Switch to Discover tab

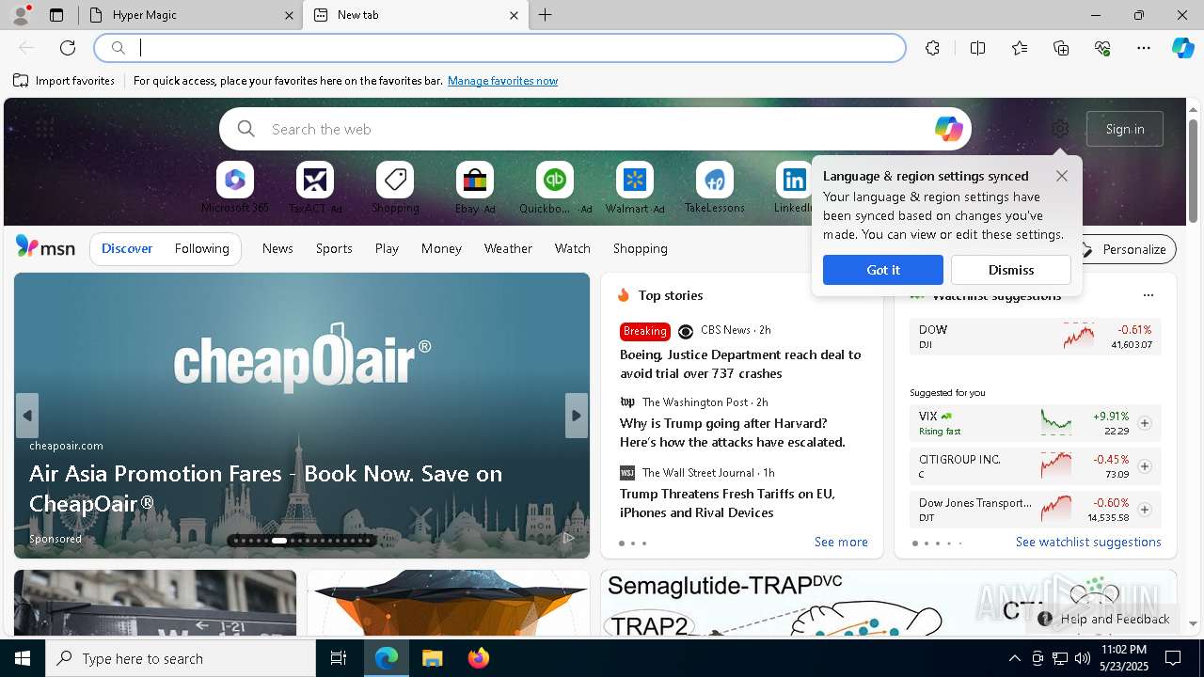(x=127, y=248)
